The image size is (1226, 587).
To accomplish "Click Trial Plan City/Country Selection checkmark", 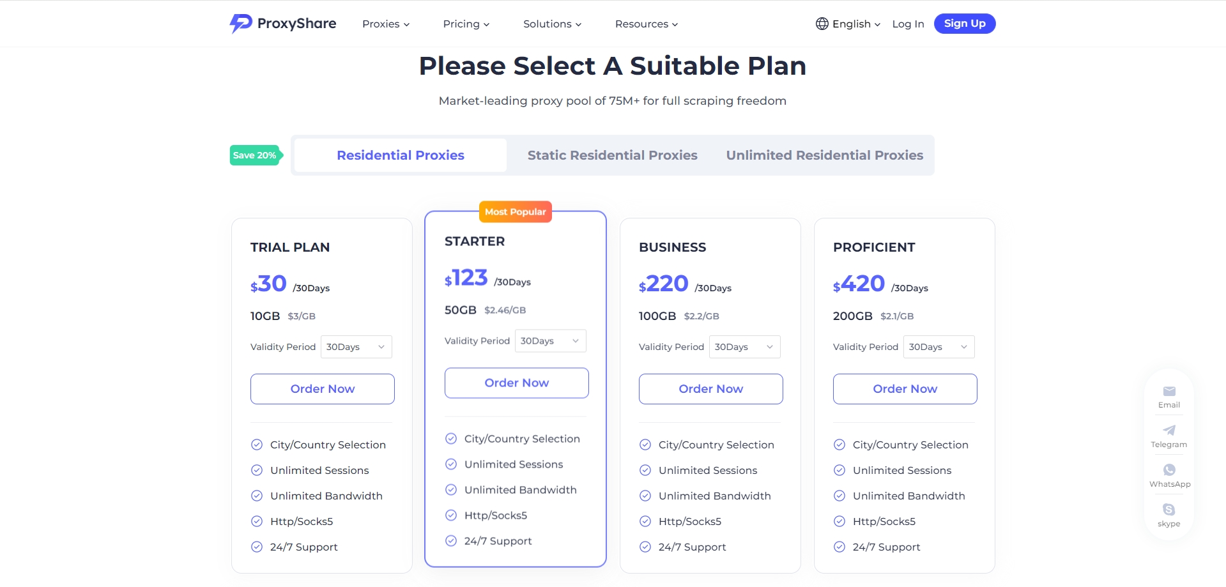I will (257, 445).
